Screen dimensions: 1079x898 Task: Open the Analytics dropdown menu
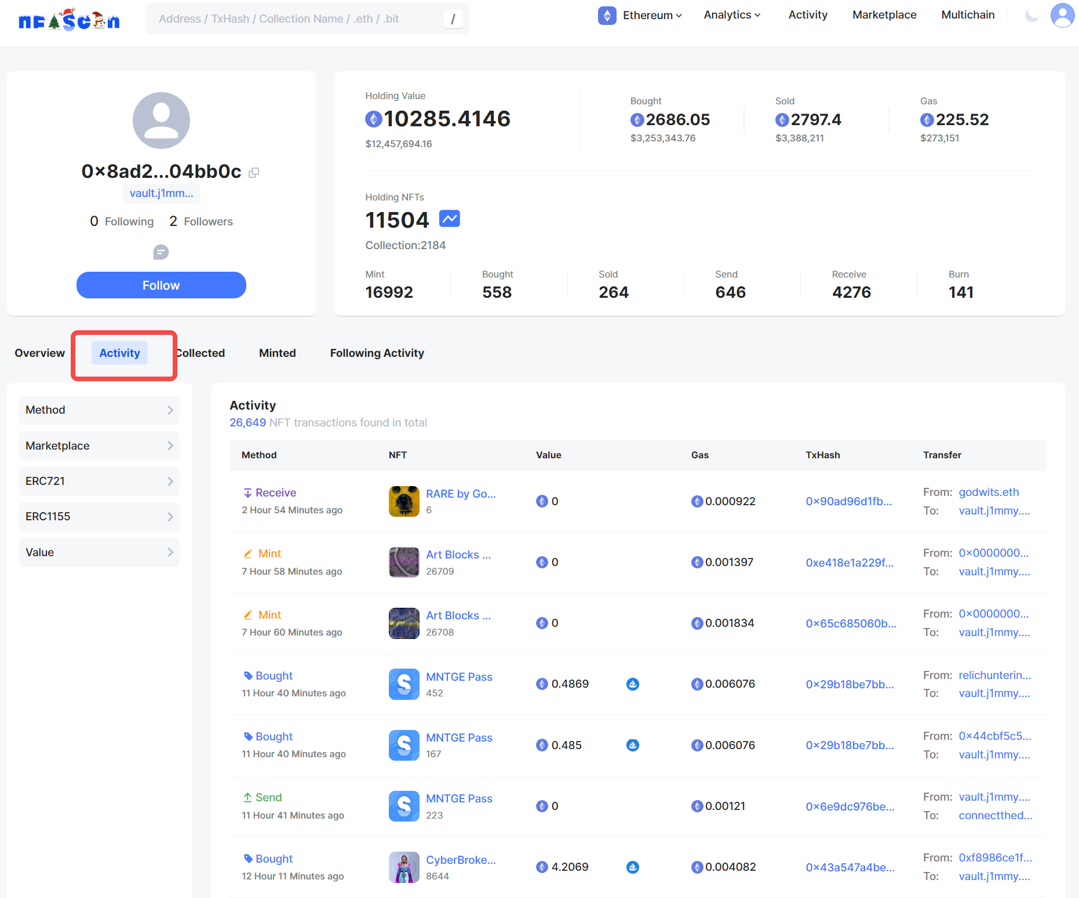point(732,15)
